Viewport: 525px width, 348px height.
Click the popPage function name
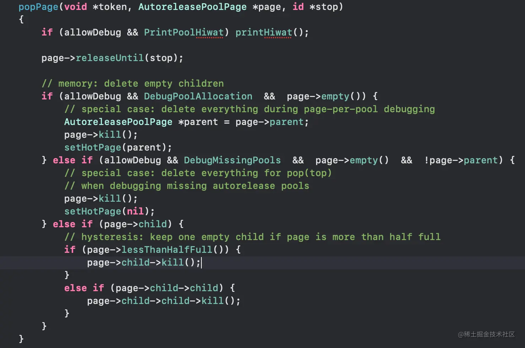point(38,7)
